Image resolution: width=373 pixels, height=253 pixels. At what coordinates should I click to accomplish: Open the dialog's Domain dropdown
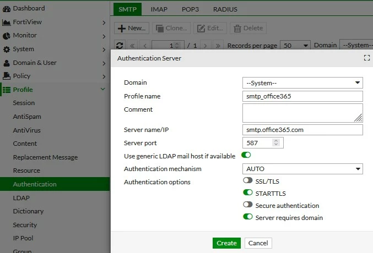302,83
